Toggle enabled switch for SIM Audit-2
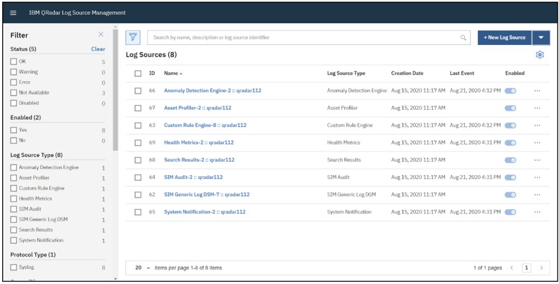The height and width of the screenshot is (284, 559). point(510,177)
